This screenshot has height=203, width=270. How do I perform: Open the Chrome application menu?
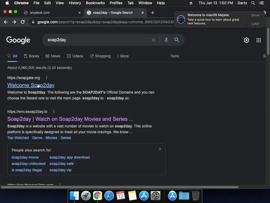point(21,3)
